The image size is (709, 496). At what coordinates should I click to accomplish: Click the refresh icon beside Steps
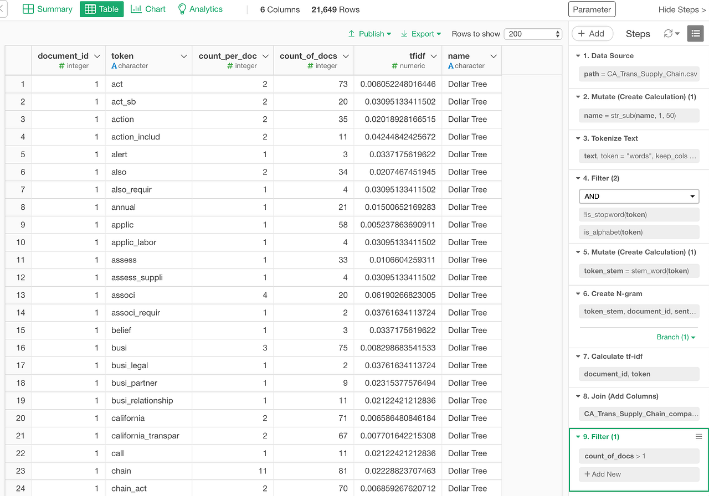pyautogui.click(x=669, y=33)
